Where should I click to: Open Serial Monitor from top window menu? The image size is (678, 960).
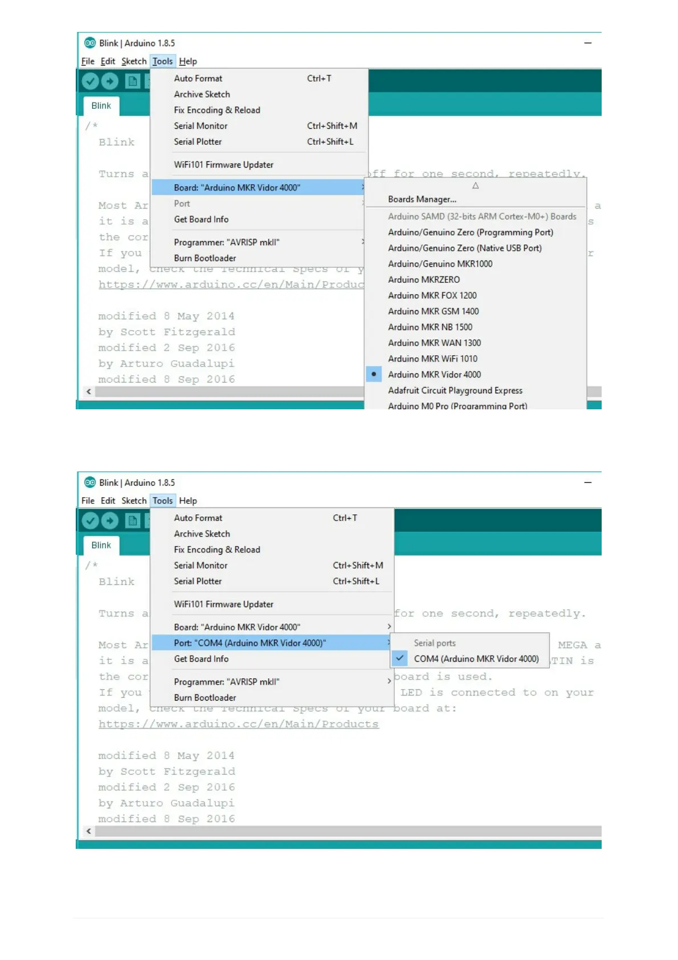pyautogui.click(x=259, y=125)
